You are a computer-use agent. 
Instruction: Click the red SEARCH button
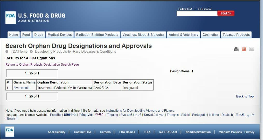click(x=226, y=13)
